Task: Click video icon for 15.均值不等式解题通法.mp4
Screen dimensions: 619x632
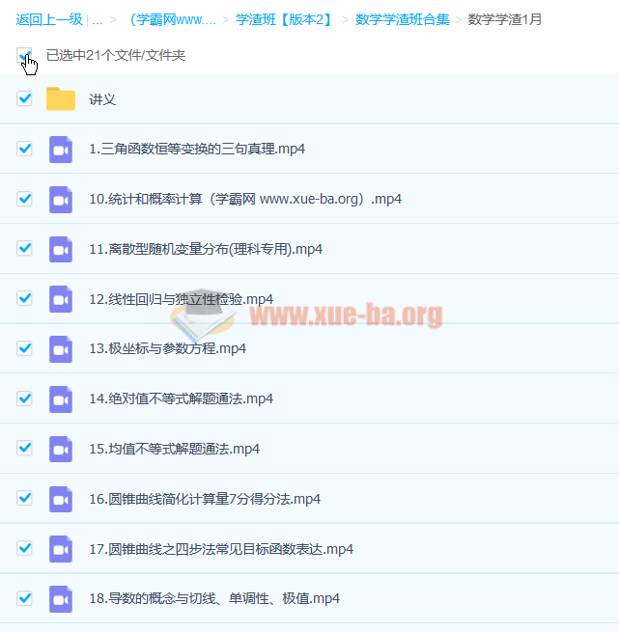Action: pyautogui.click(x=61, y=449)
